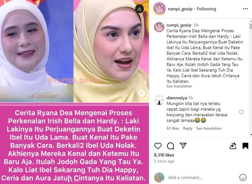Screen dimensions: 252x184
Task: Like dienmalya's comment heart
Action: click(x=241, y=112)
